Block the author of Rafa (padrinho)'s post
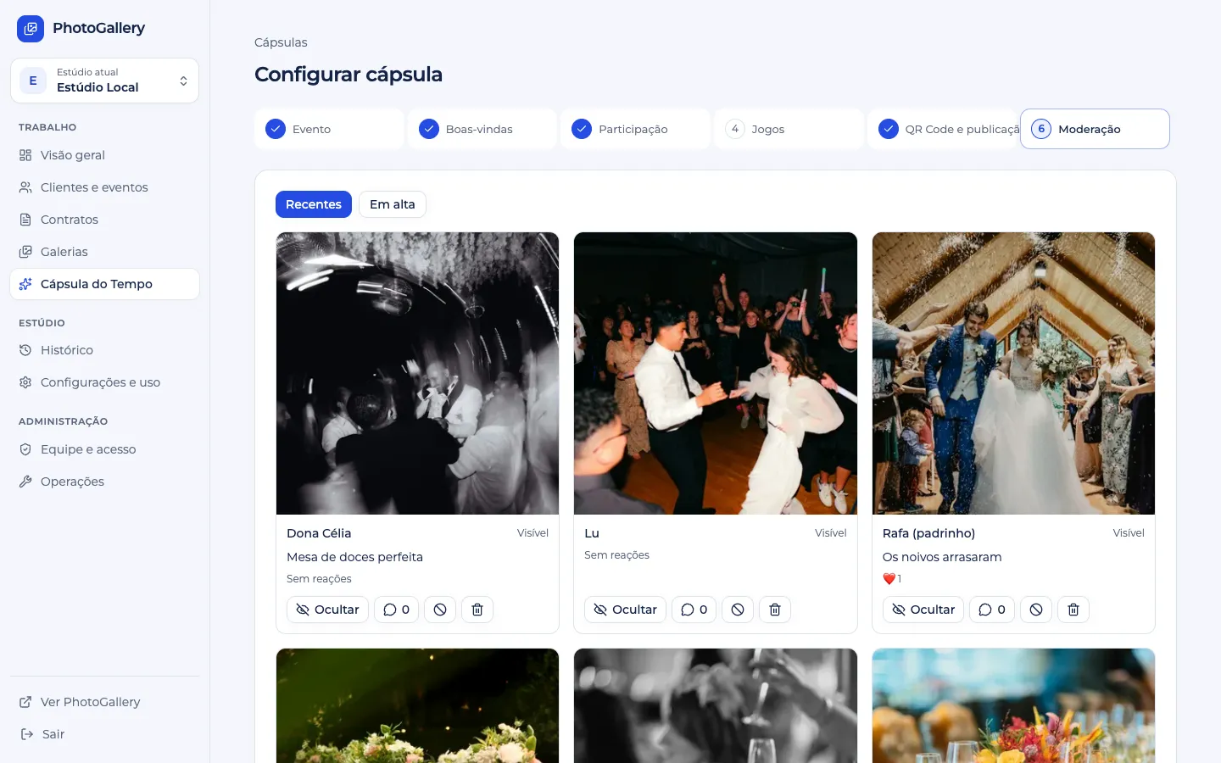This screenshot has height=763, width=1221. click(1036, 610)
